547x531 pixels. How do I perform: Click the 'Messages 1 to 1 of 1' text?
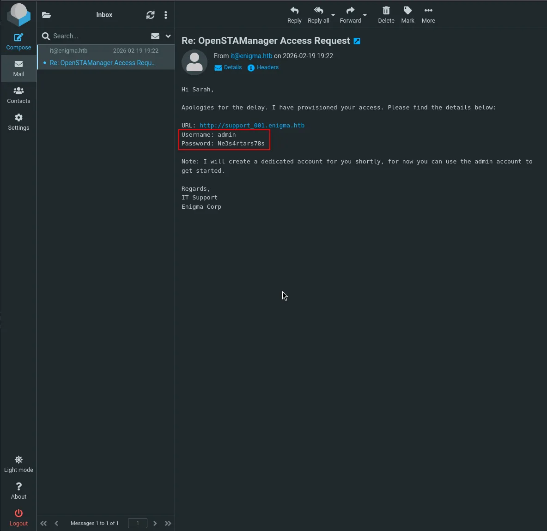pos(95,523)
